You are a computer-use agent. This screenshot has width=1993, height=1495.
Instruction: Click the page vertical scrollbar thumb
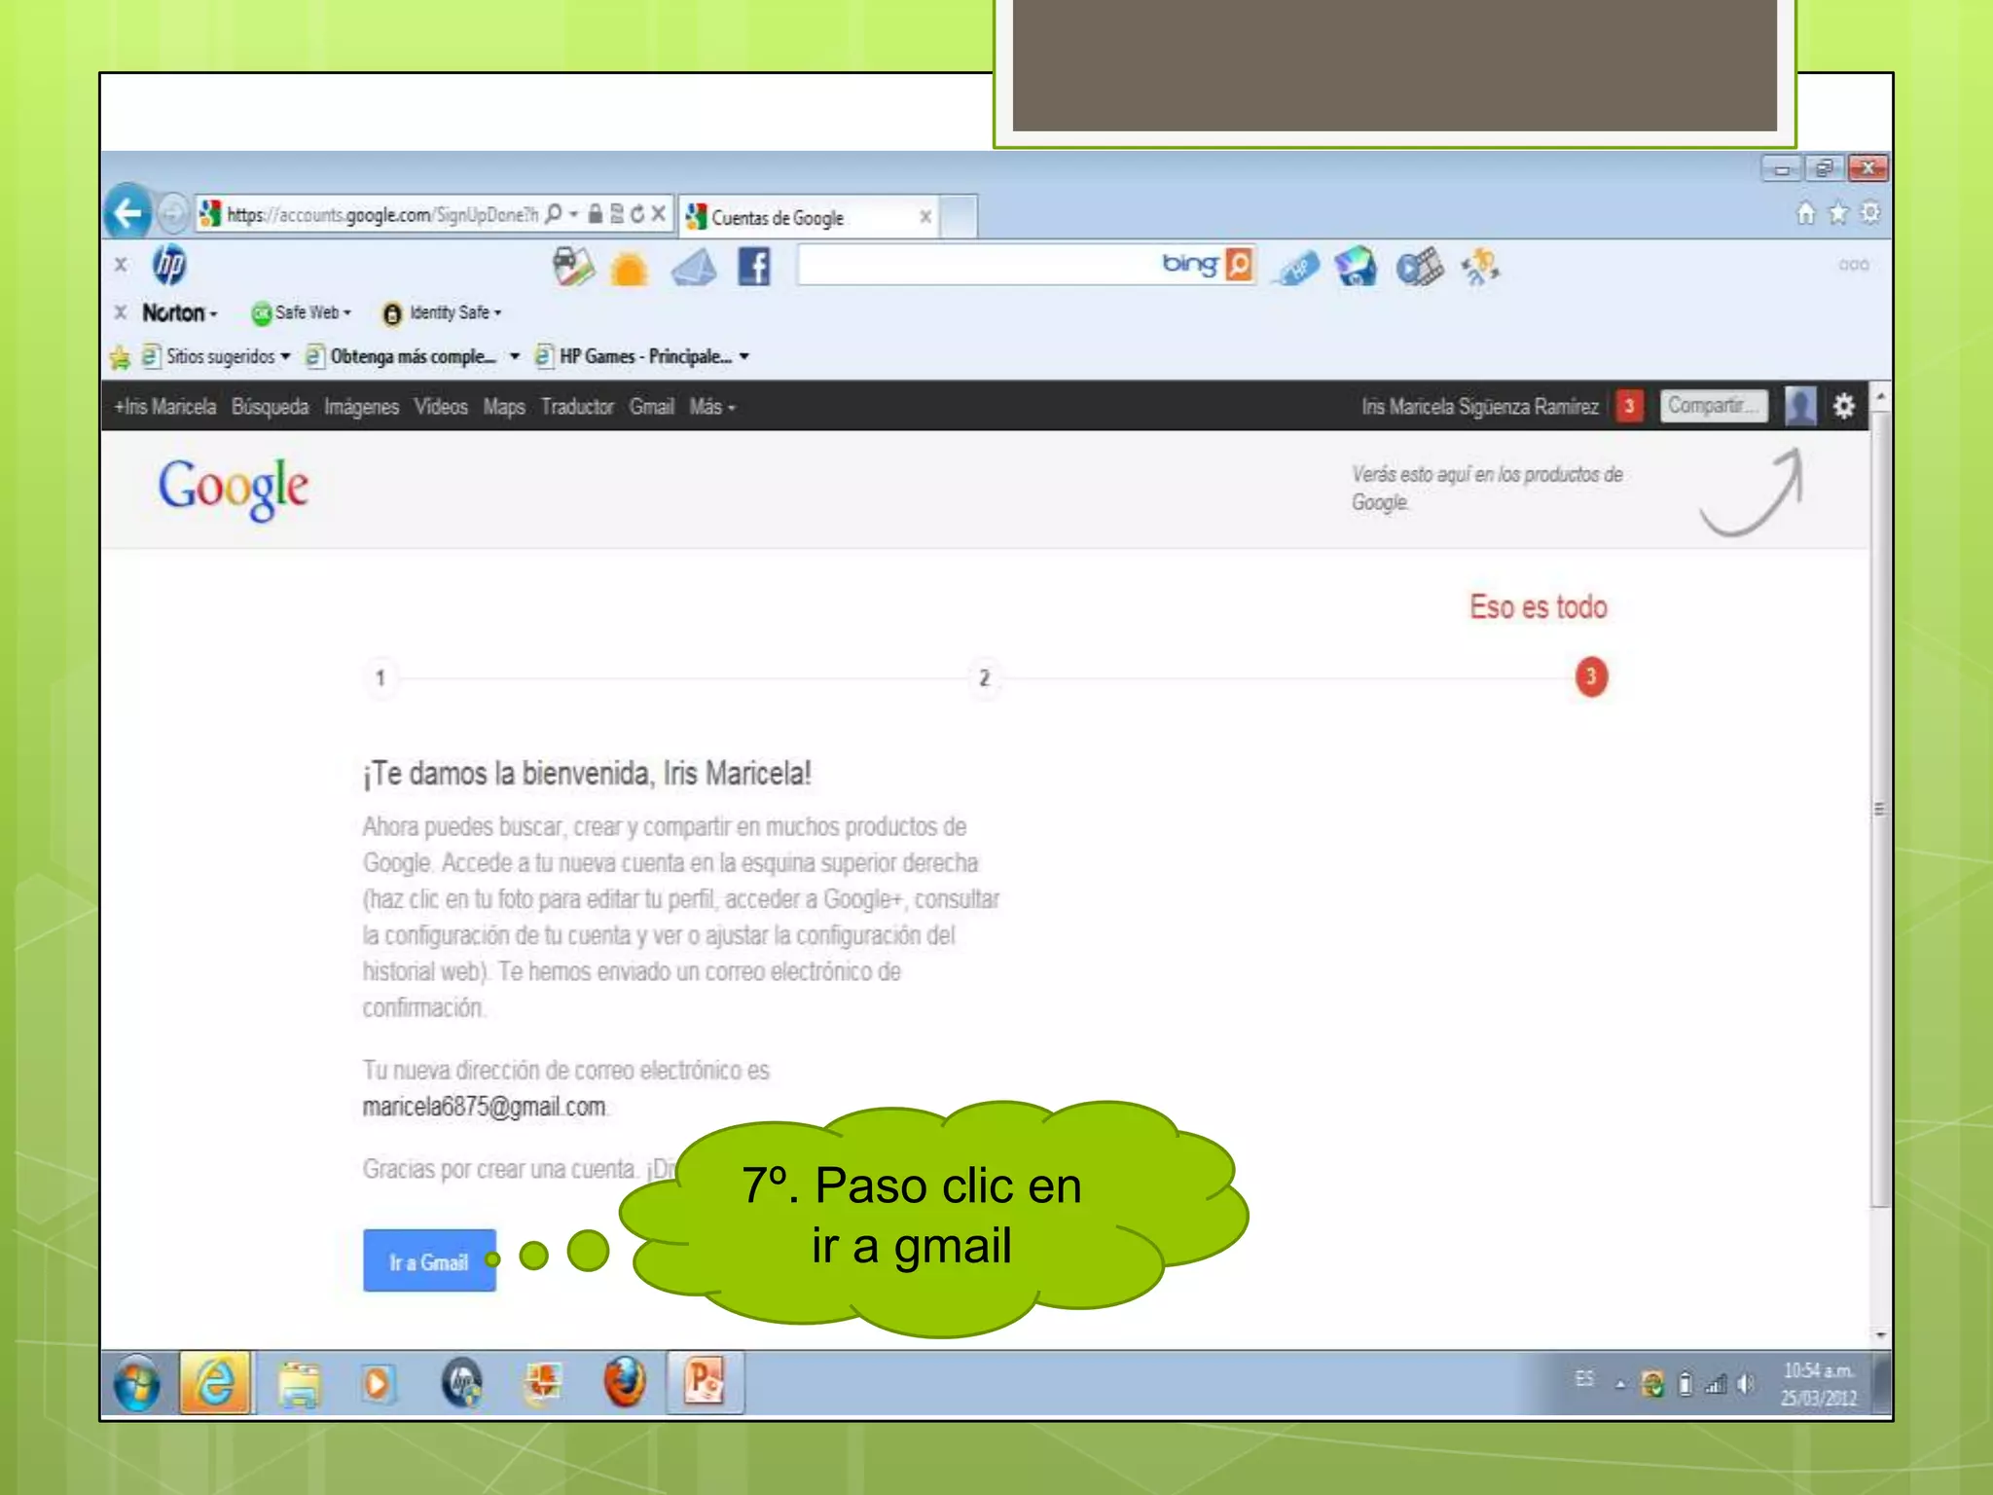click(x=1880, y=808)
